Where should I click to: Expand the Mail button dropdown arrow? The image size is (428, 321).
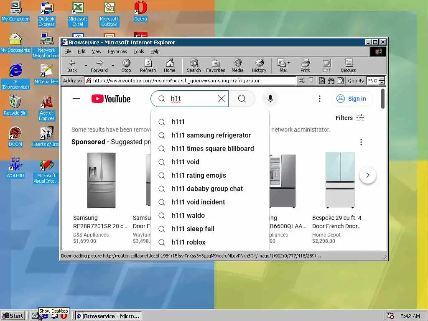point(289,63)
